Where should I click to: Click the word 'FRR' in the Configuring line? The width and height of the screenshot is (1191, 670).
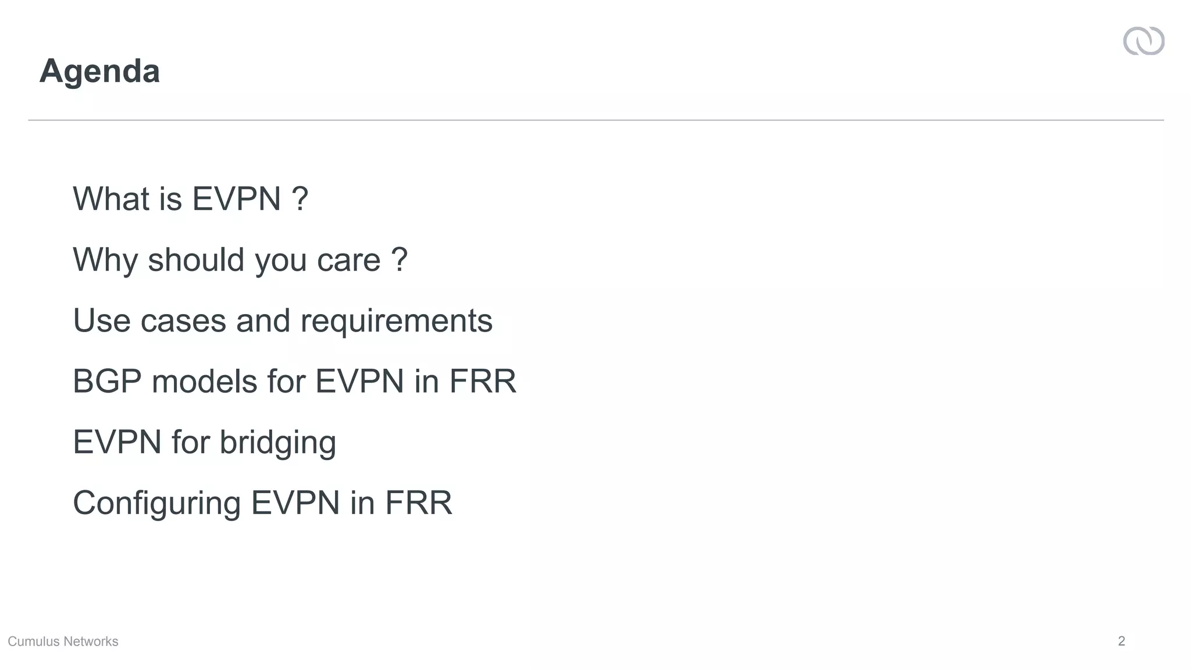tap(418, 502)
